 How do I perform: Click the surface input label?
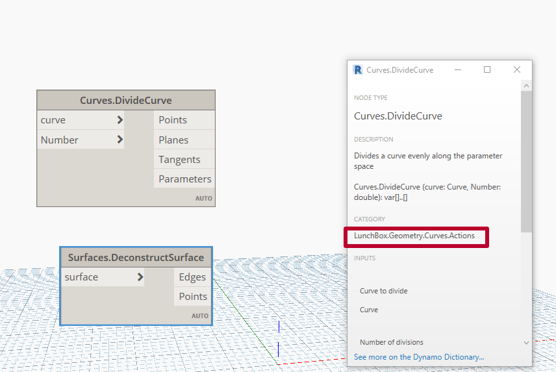point(81,277)
